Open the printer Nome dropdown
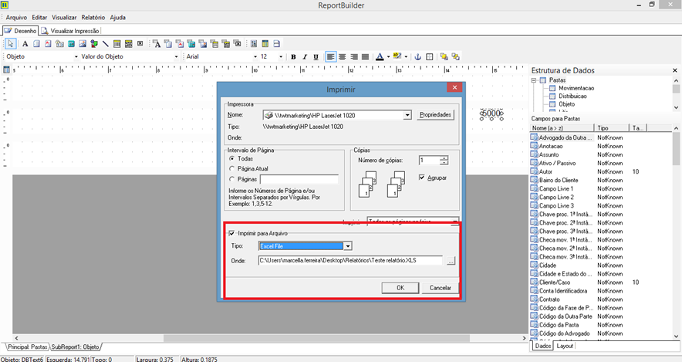 coord(407,115)
